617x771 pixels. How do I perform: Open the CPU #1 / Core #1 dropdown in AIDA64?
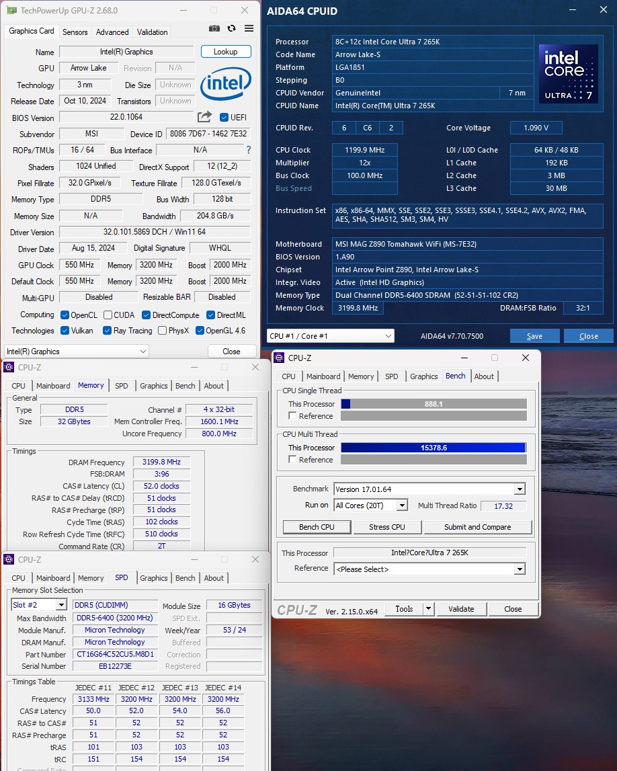[331, 336]
